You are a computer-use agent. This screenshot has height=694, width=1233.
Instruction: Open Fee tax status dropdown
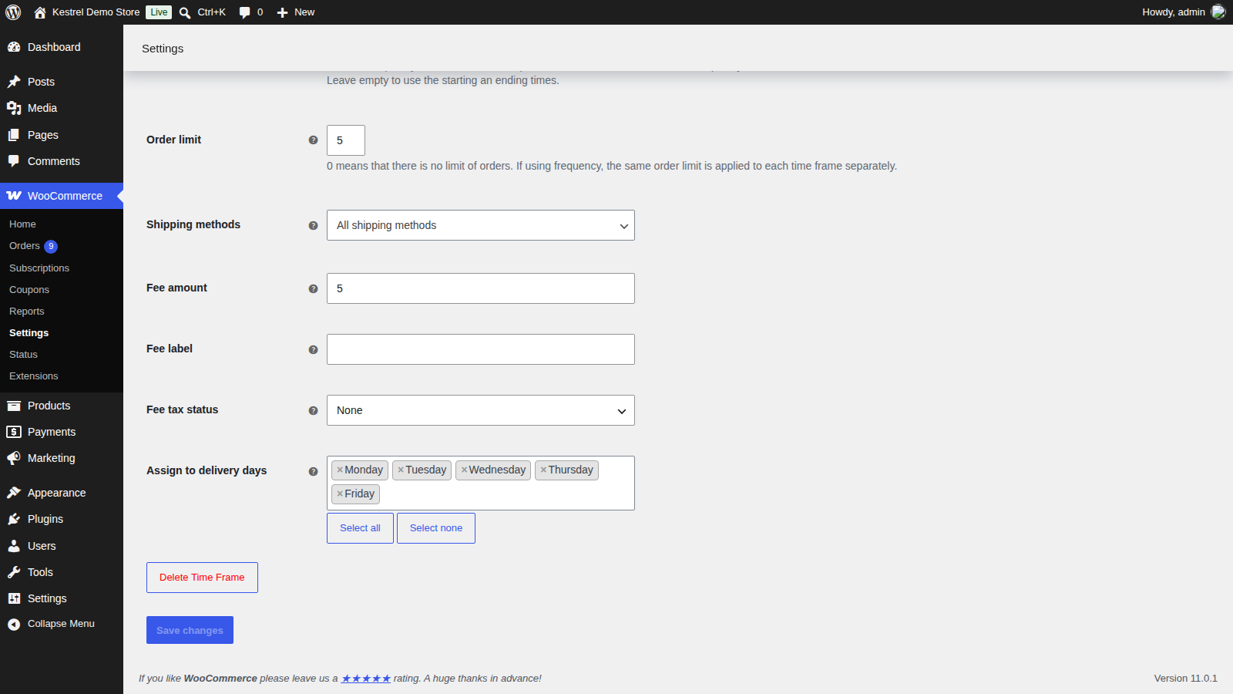point(481,410)
